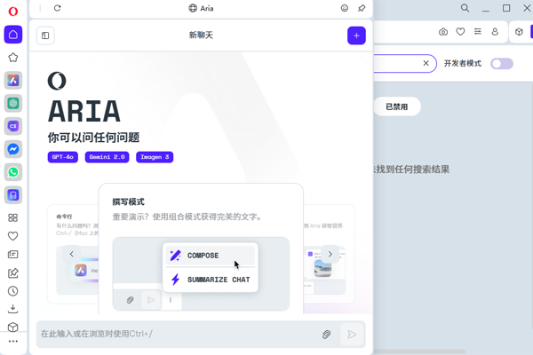Click the 已禁用 filter button
This screenshot has width=533, height=355.
396,106
